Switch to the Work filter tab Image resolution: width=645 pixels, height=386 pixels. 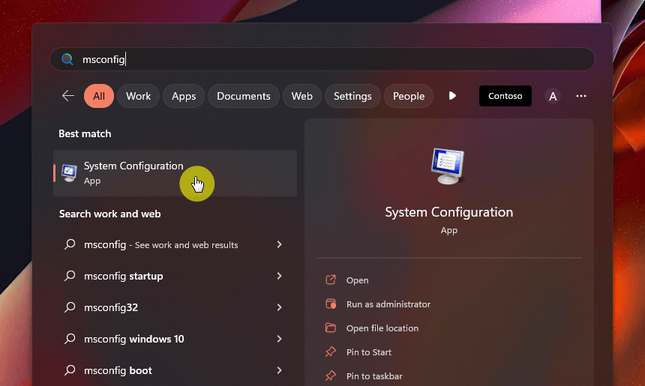pyautogui.click(x=138, y=96)
